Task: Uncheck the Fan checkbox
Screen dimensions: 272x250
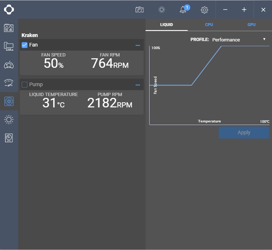Action: pyautogui.click(x=25, y=45)
